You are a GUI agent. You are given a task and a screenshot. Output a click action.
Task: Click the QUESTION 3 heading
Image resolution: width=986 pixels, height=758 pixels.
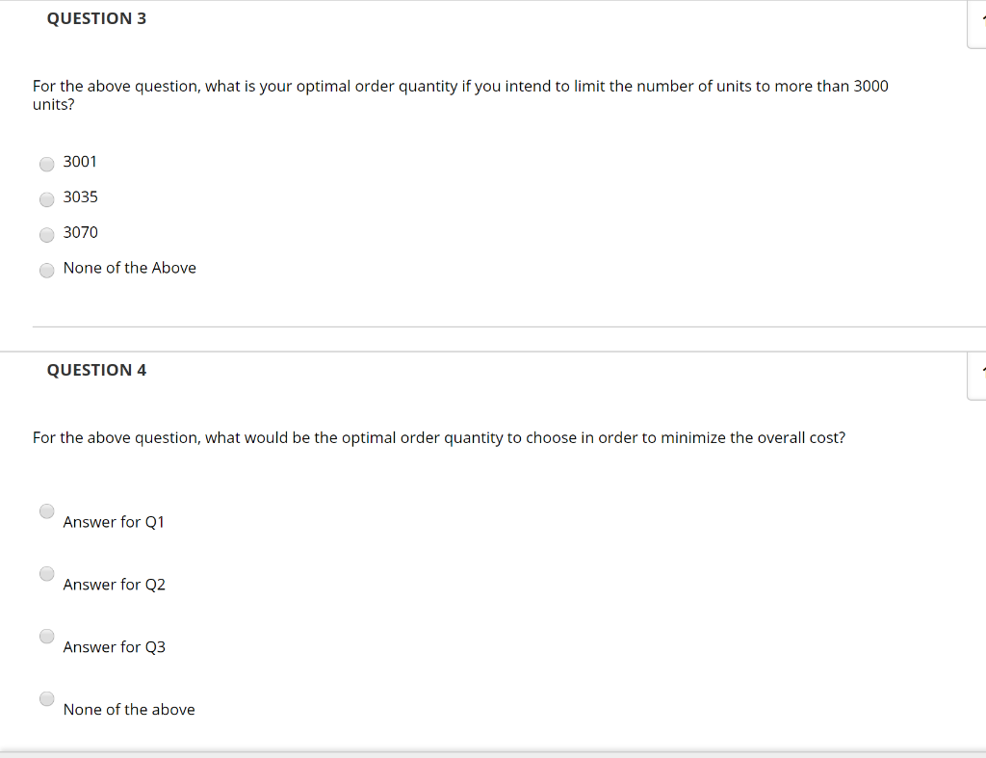[96, 17]
